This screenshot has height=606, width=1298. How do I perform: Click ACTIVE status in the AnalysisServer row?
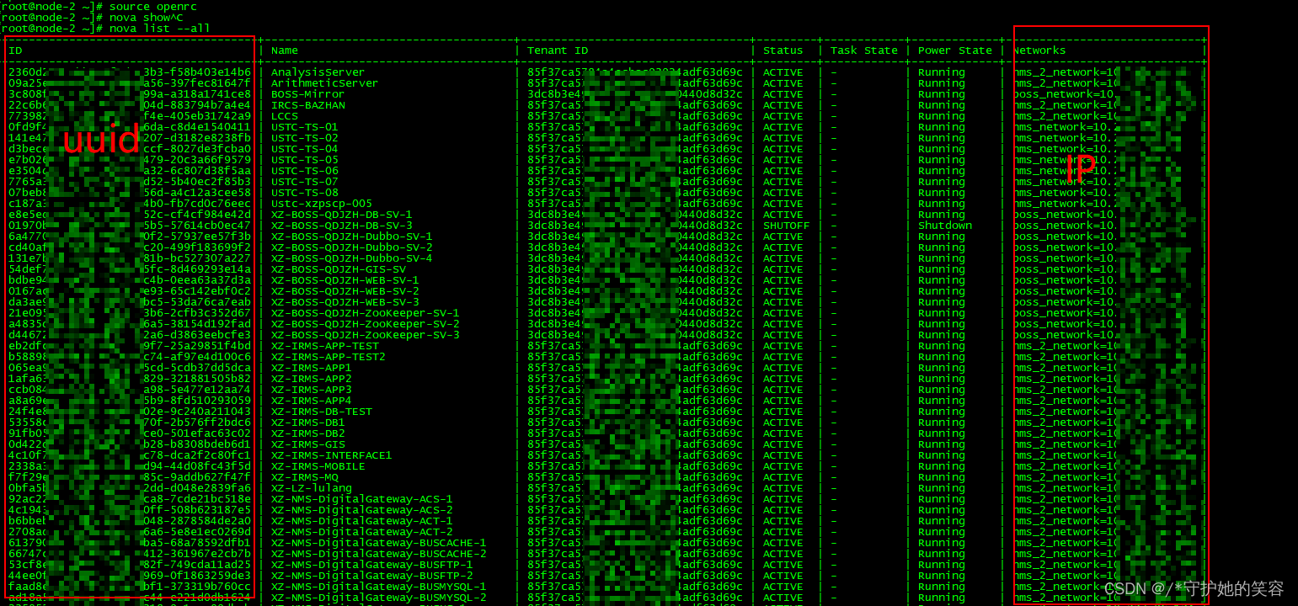point(783,72)
